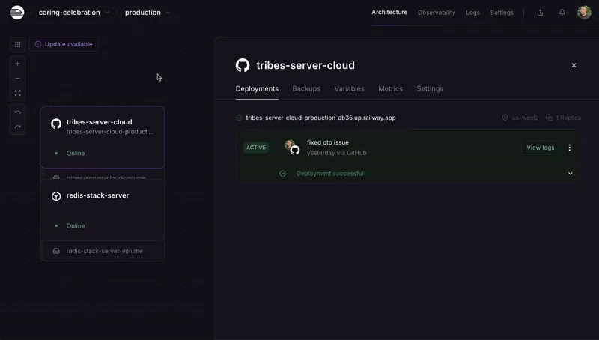Open the fixed otp issue deployment
The image size is (599, 340).
(x=328, y=142)
